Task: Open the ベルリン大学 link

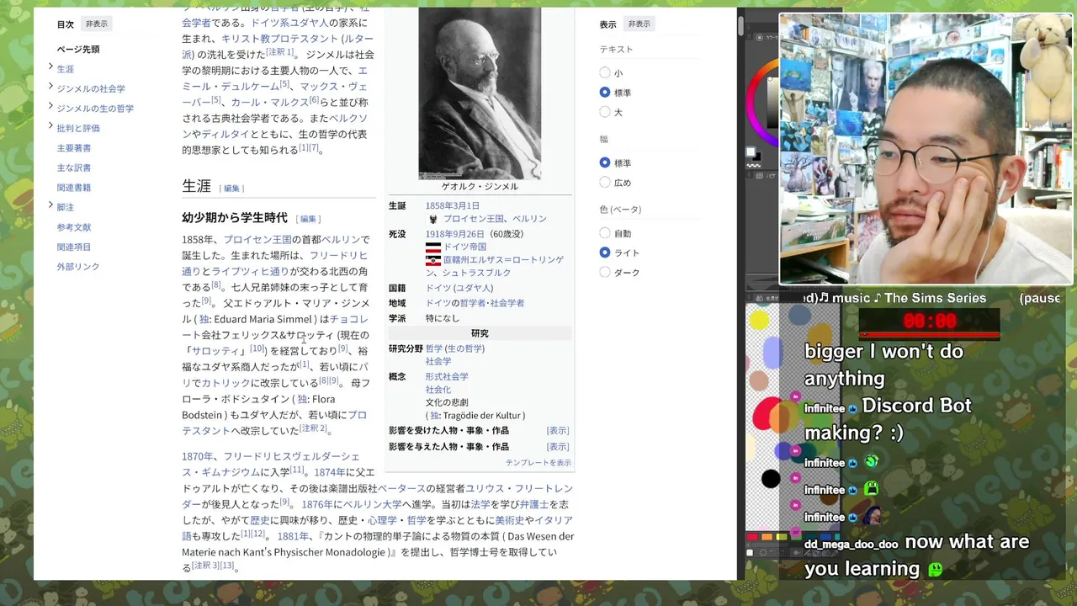Action: pyautogui.click(x=372, y=504)
